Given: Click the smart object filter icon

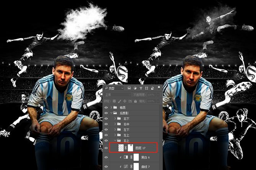Looking at the screenshot, I should point(152,88).
